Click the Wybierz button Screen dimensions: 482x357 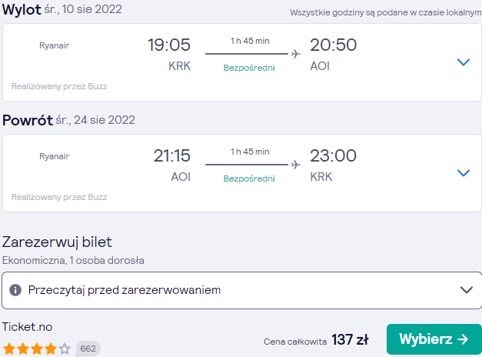[x=434, y=339]
